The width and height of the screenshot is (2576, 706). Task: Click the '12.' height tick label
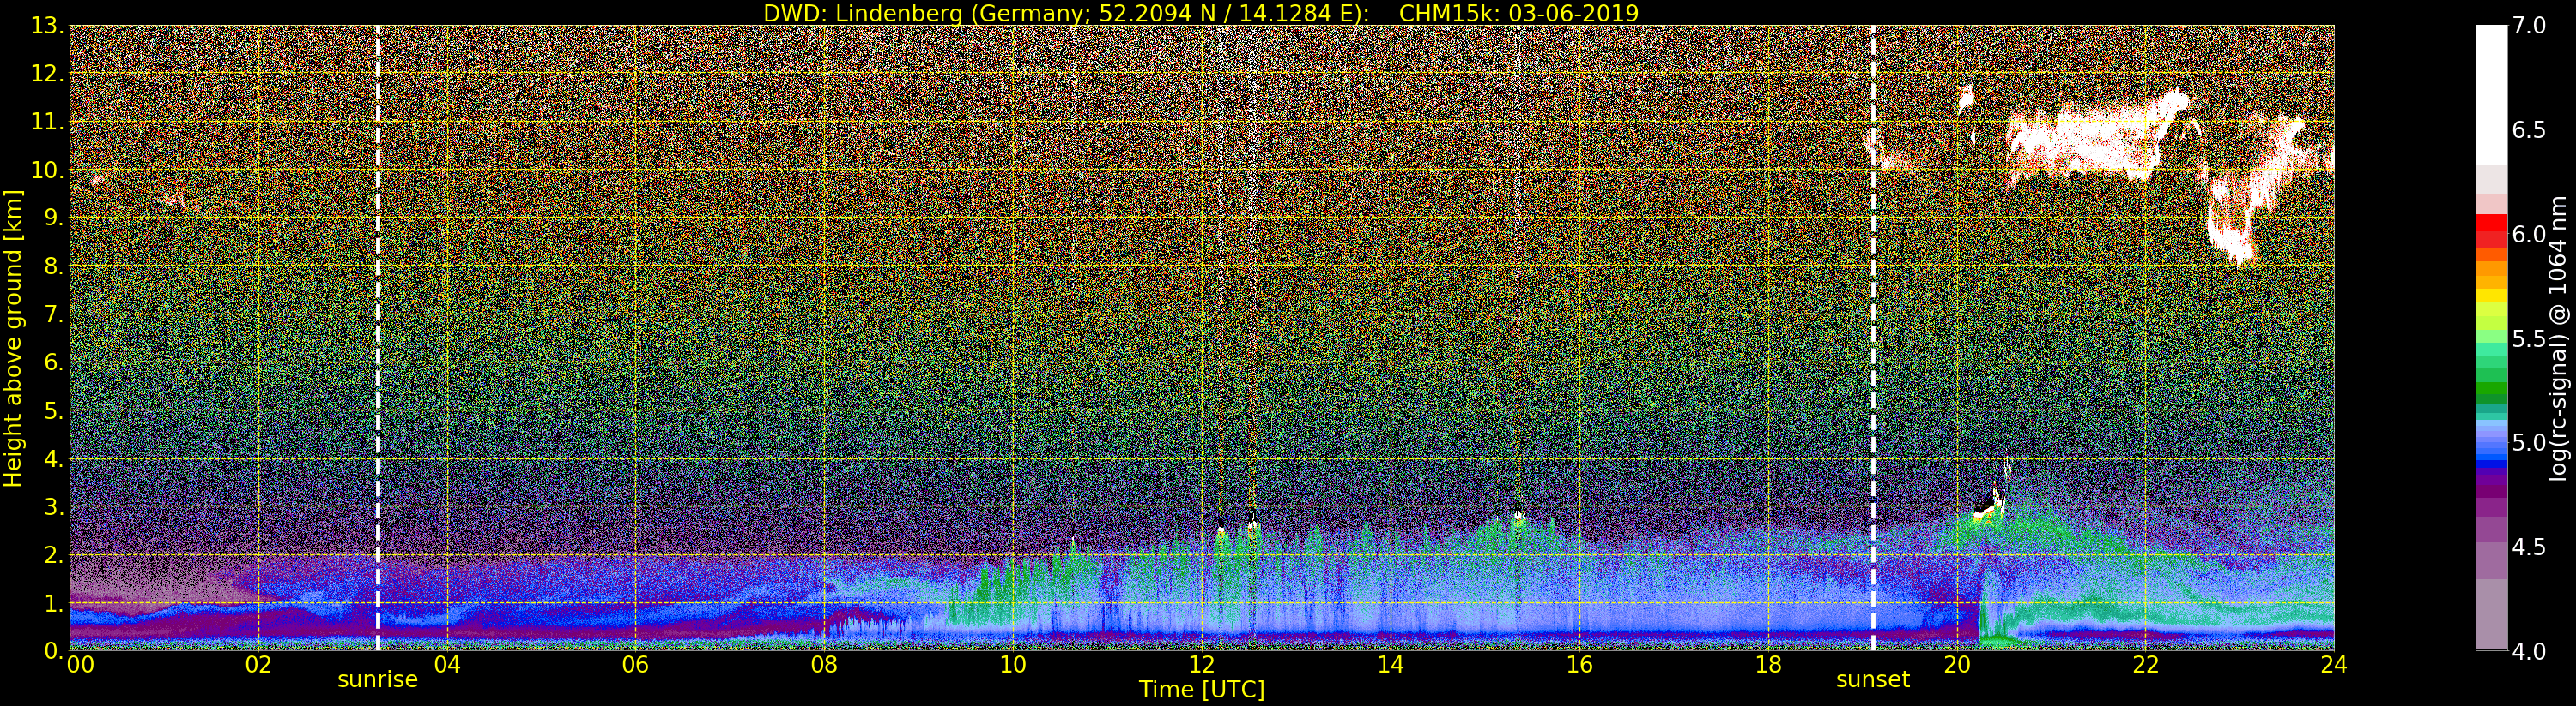click(46, 74)
